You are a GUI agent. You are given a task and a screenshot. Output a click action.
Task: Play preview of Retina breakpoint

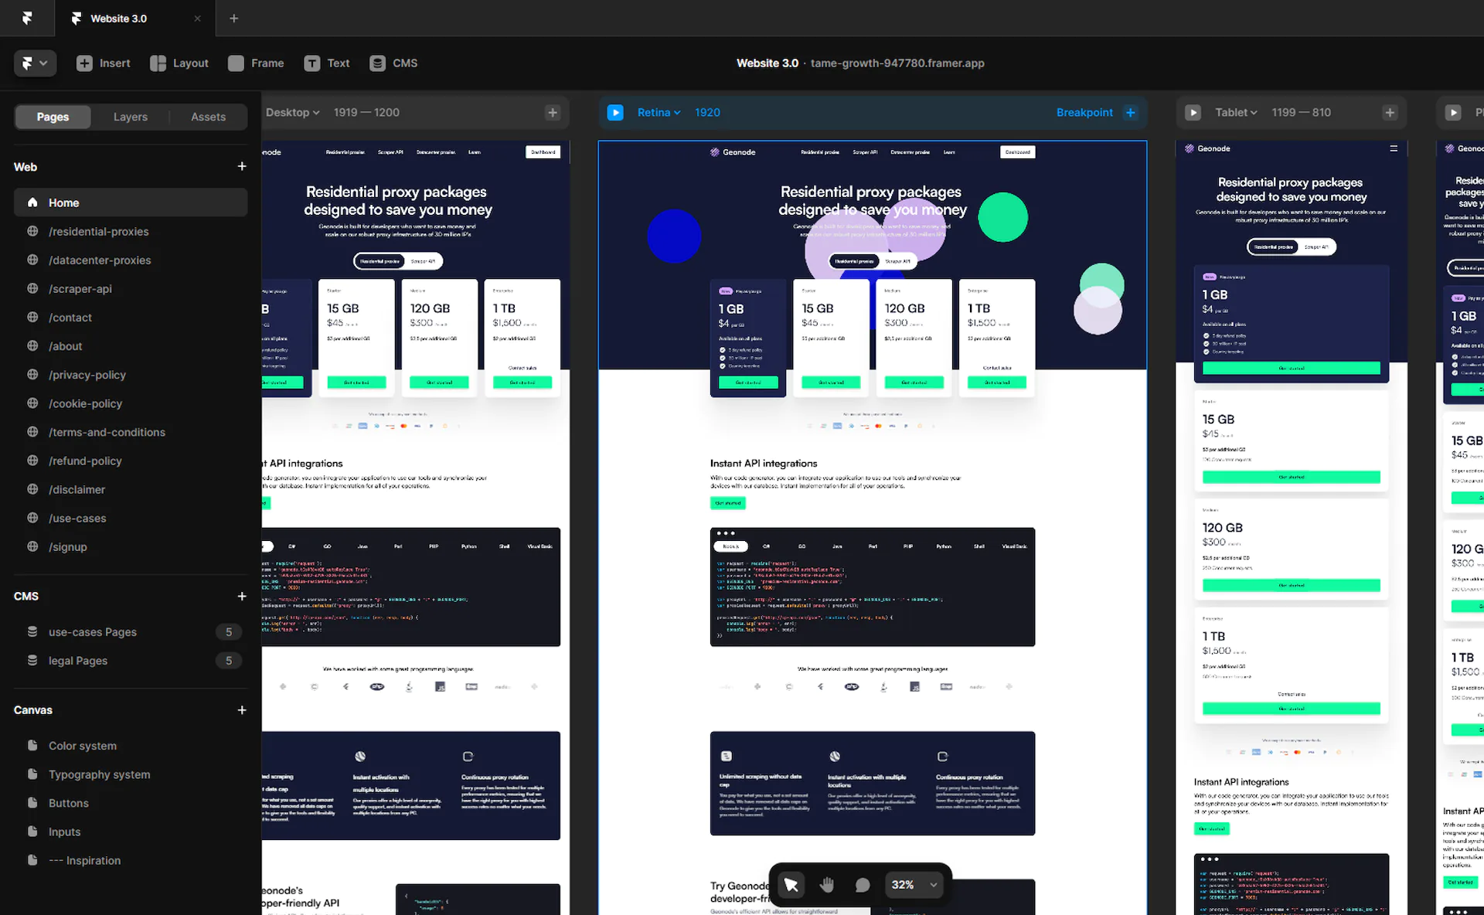(x=615, y=113)
